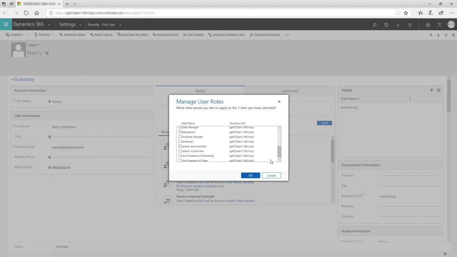Click CHANGE BUSINESS UNIT command
This screenshot has height=257, width=457.
tap(226, 35)
